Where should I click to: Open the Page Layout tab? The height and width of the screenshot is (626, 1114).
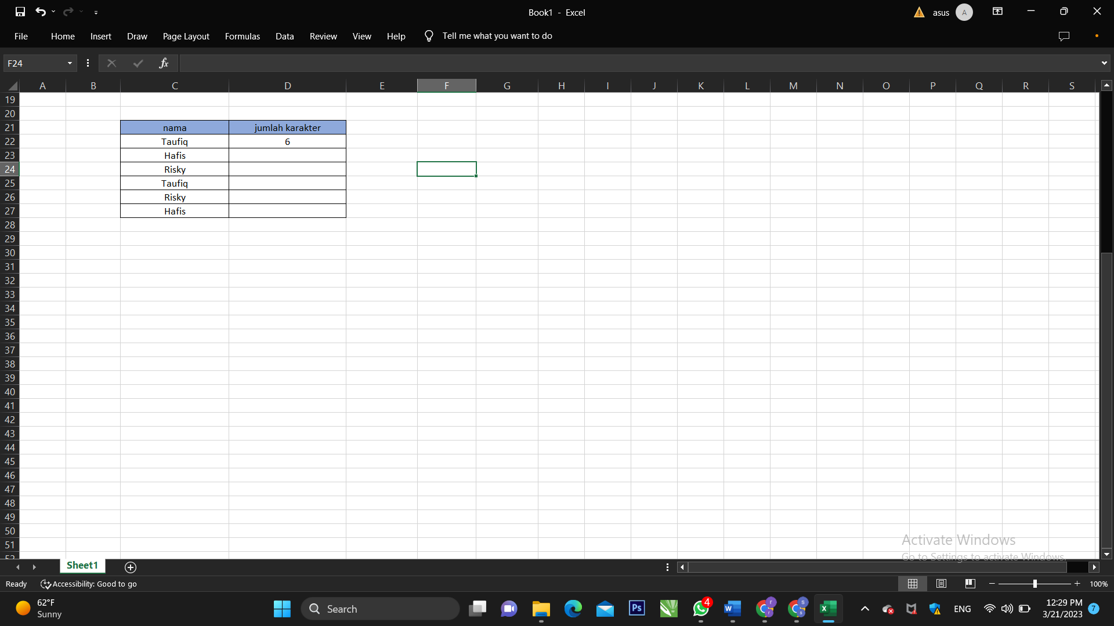click(x=186, y=36)
